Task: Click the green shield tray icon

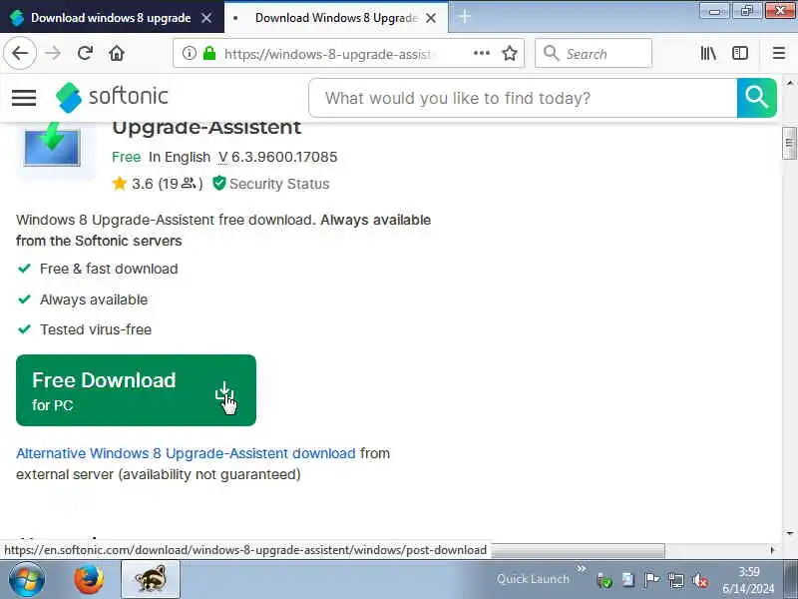Action: [x=604, y=580]
